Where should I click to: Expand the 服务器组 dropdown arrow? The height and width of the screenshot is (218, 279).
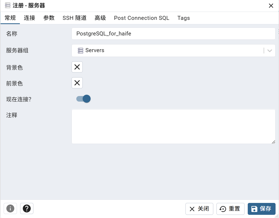click(270, 51)
